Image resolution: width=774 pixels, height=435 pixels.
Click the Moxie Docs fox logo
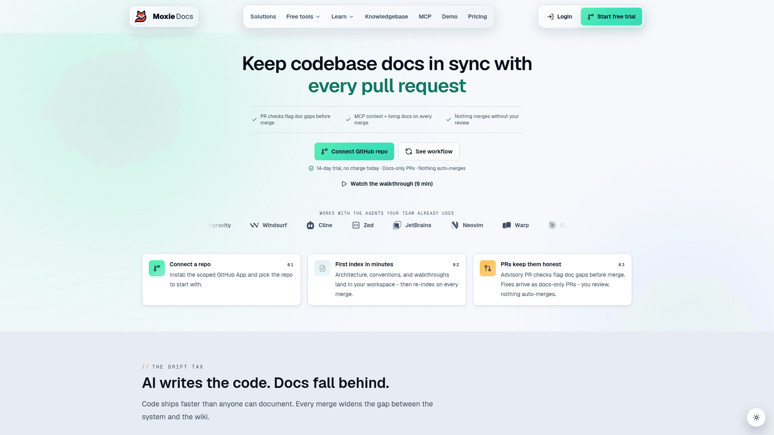(x=141, y=17)
